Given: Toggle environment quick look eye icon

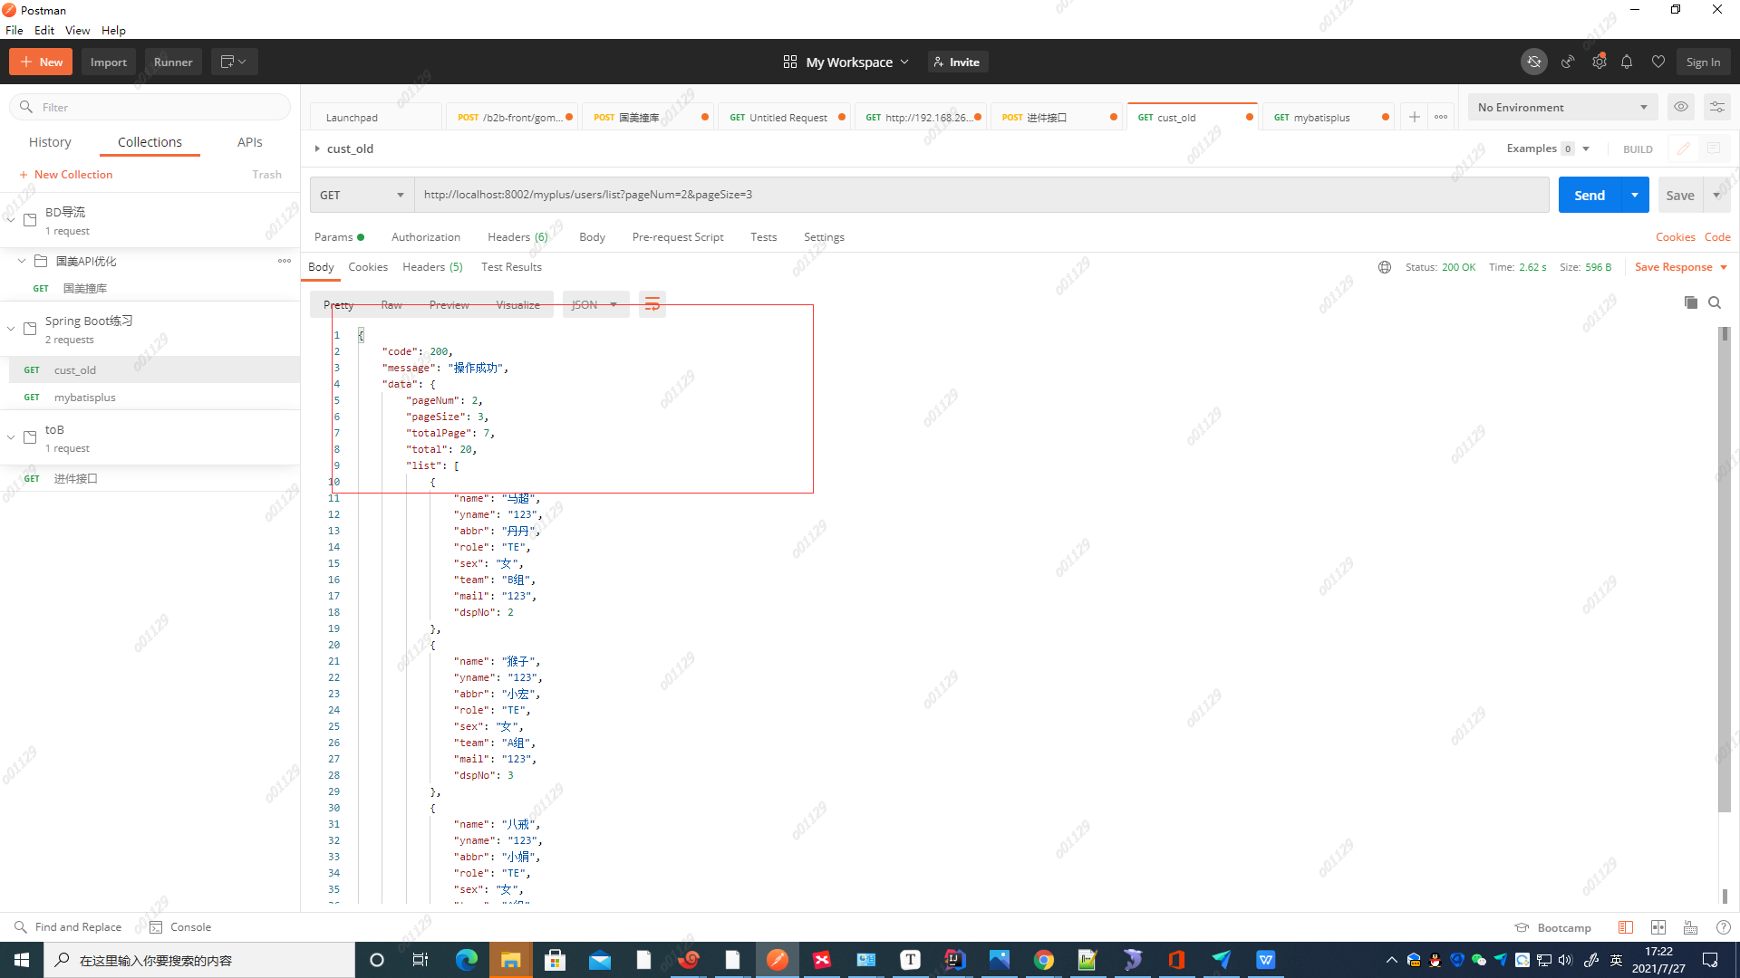Looking at the screenshot, I should [1681, 107].
